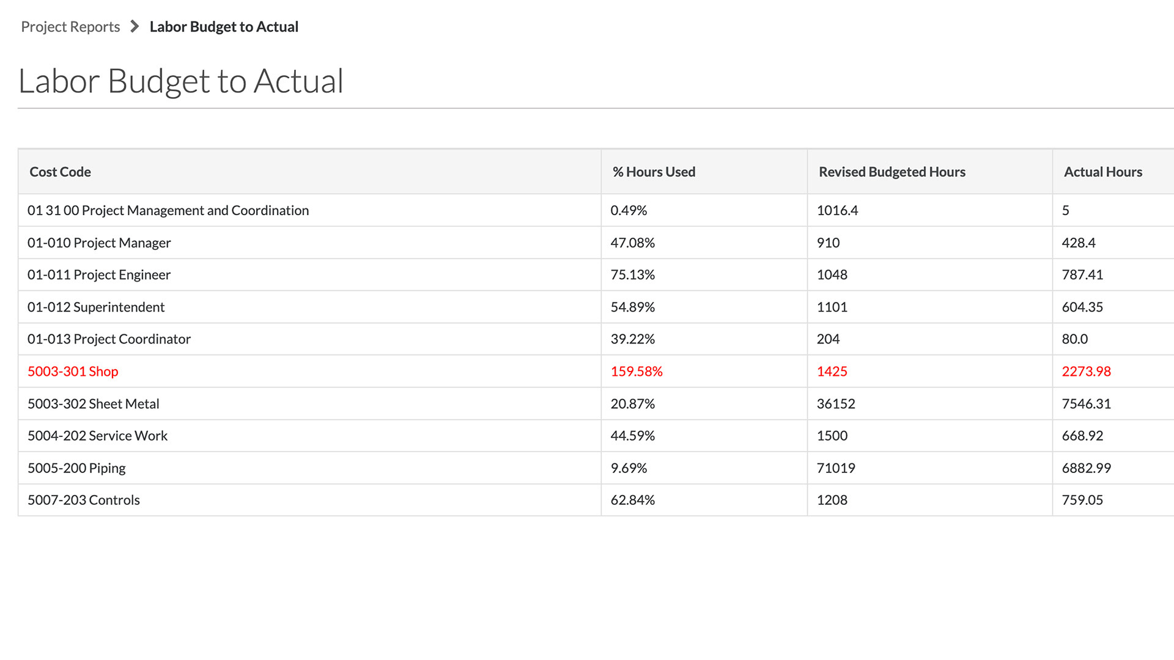1174x660 pixels.
Task: Select the 01-011 Project Engineer row
Action: click(98, 274)
